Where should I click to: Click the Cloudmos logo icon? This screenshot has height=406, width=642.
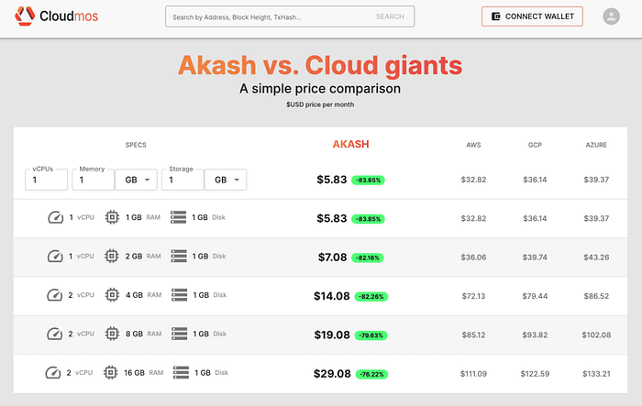tap(25, 16)
